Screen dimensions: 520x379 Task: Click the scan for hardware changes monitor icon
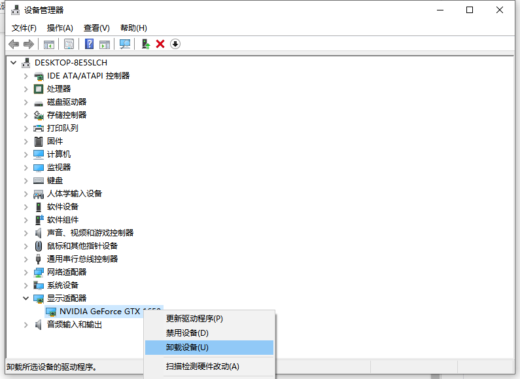pos(125,44)
